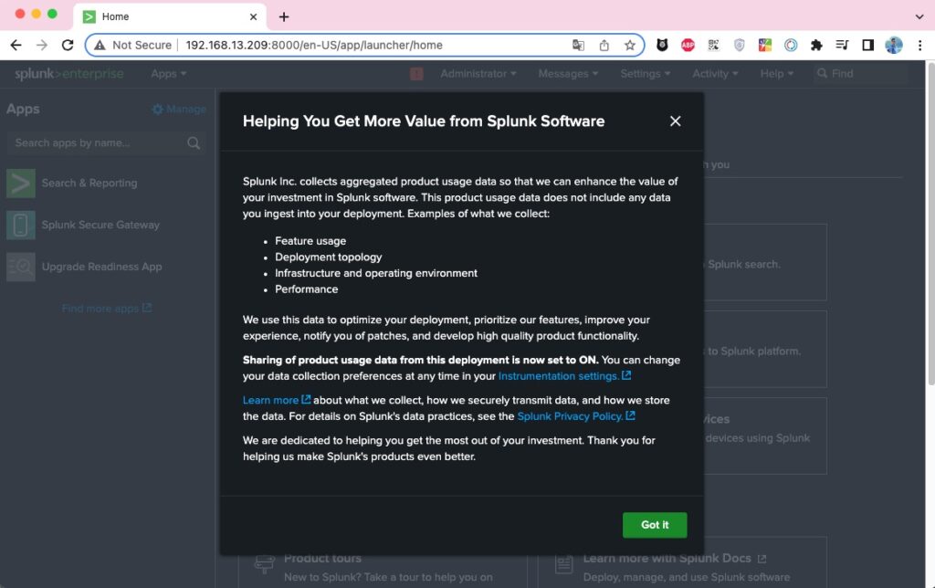Open the Upgrade Readiness App icon
Screen dimensions: 935x588
(21, 267)
